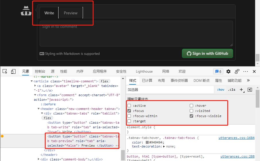
Task: Select the 样式 Styles pane tab
Action: 133,81
